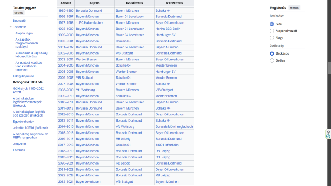The width and height of the screenshot is (331, 186).
Task: Select the Szokásos width radio button
Action: tap(272, 54)
